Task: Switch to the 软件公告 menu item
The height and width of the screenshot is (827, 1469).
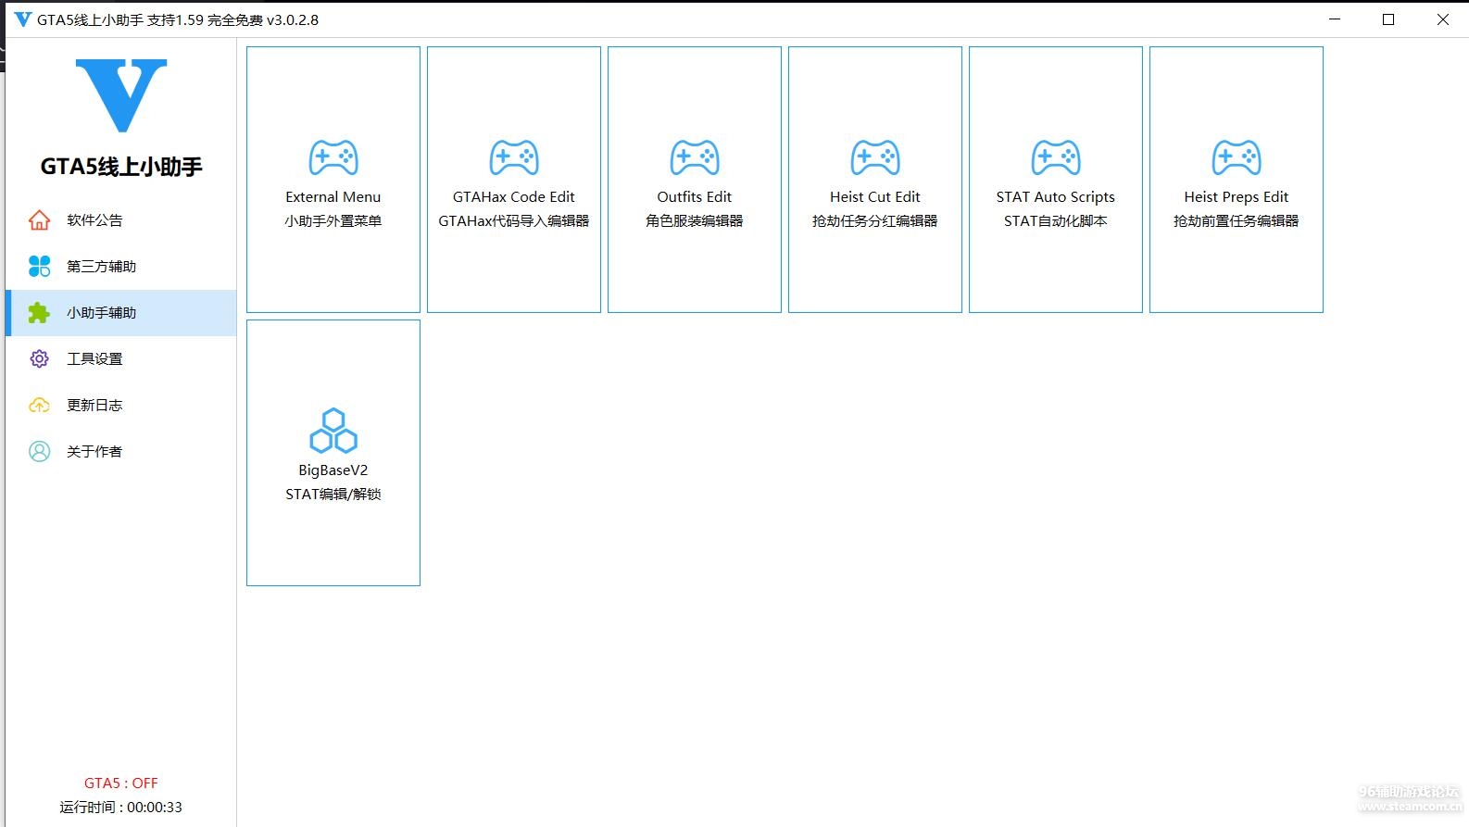Action: coord(94,220)
